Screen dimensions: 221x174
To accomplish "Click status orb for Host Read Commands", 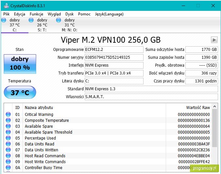I will pos(8,156).
